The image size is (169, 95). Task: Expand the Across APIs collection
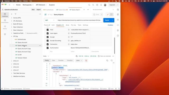pos(12,18)
